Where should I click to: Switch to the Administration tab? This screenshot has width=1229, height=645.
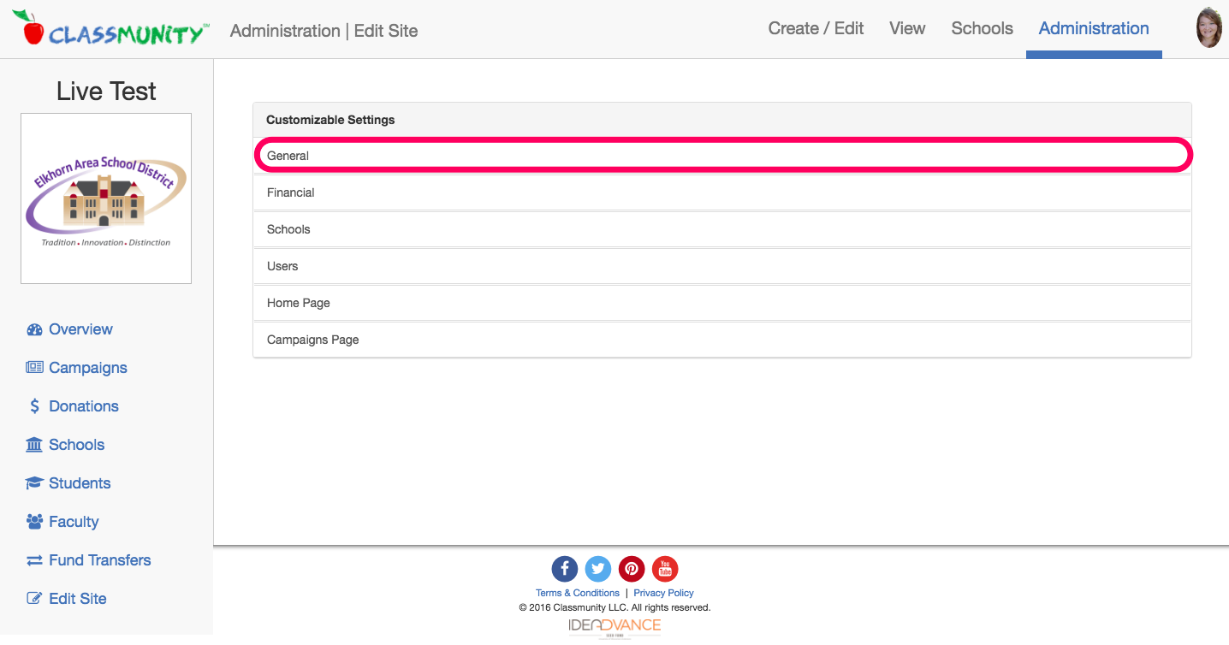pos(1093,28)
